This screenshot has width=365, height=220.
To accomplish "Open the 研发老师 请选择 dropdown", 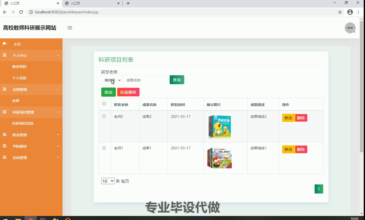I will tap(112, 80).
